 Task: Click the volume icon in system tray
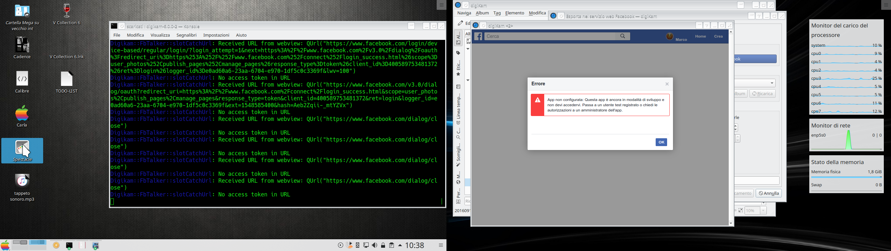coord(375,245)
